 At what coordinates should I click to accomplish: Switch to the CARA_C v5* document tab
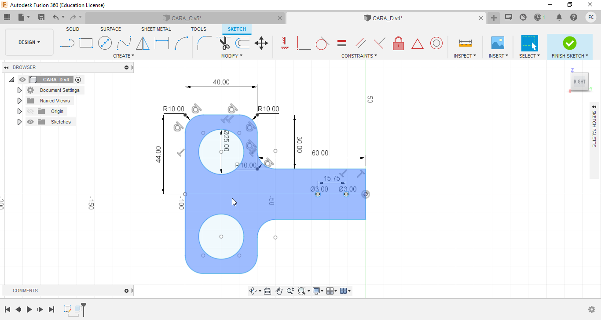point(185,18)
